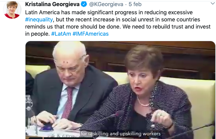Open the tweet via the 5 feb timestamp

(135, 4)
